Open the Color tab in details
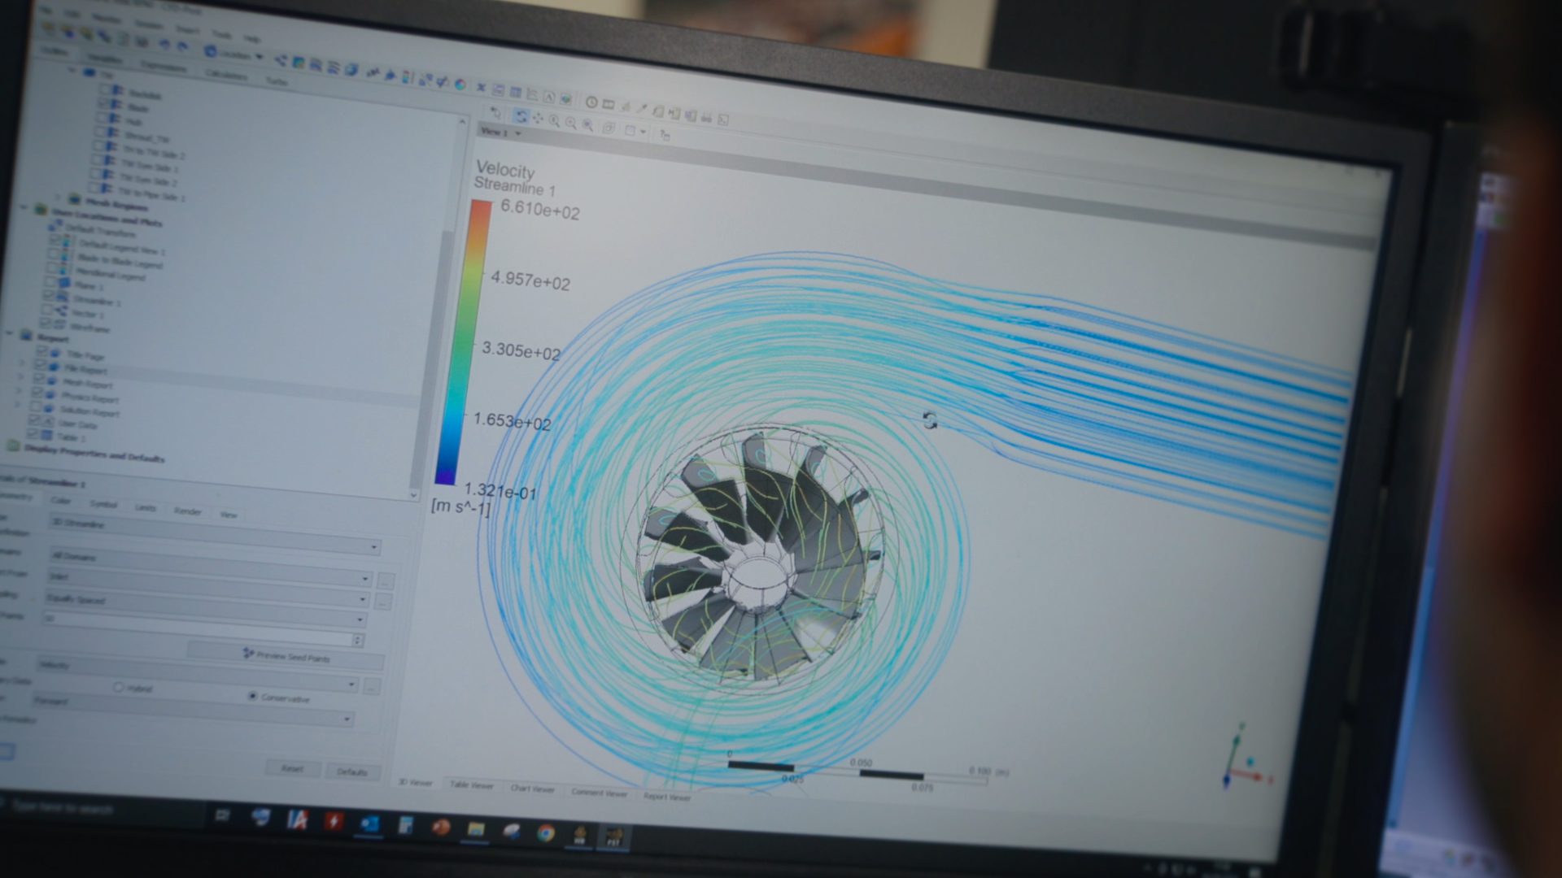This screenshot has height=878, width=1562. pos(61,500)
